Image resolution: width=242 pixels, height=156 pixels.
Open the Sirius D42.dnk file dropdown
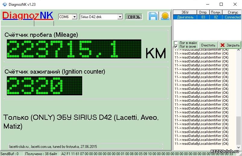point(120,17)
